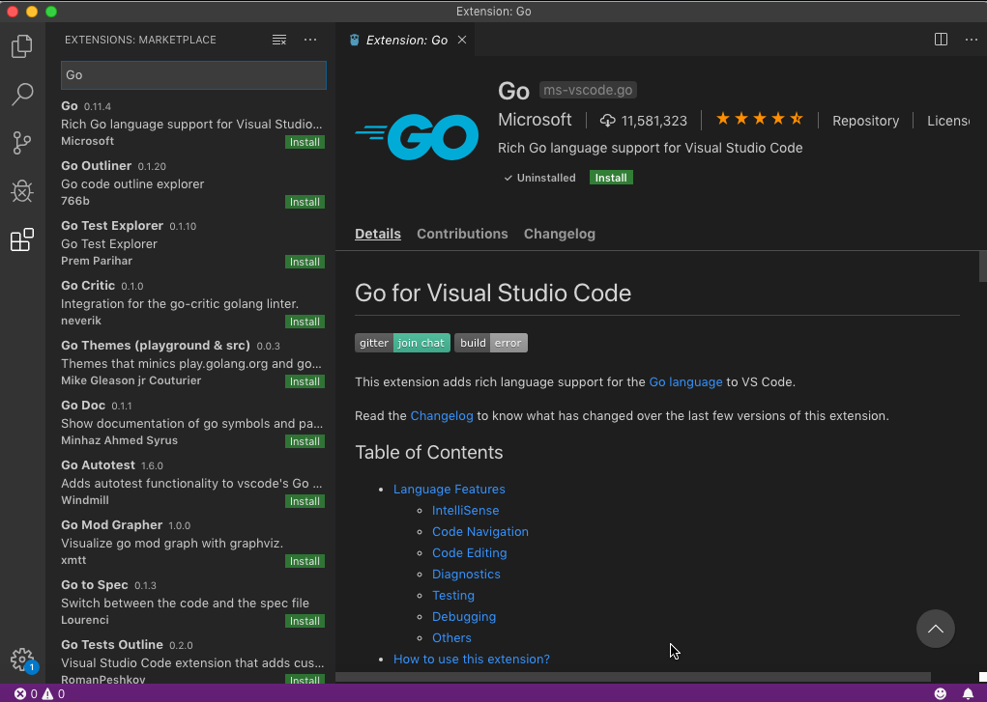
Task: Click the five-star rating
Action: (x=760, y=118)
